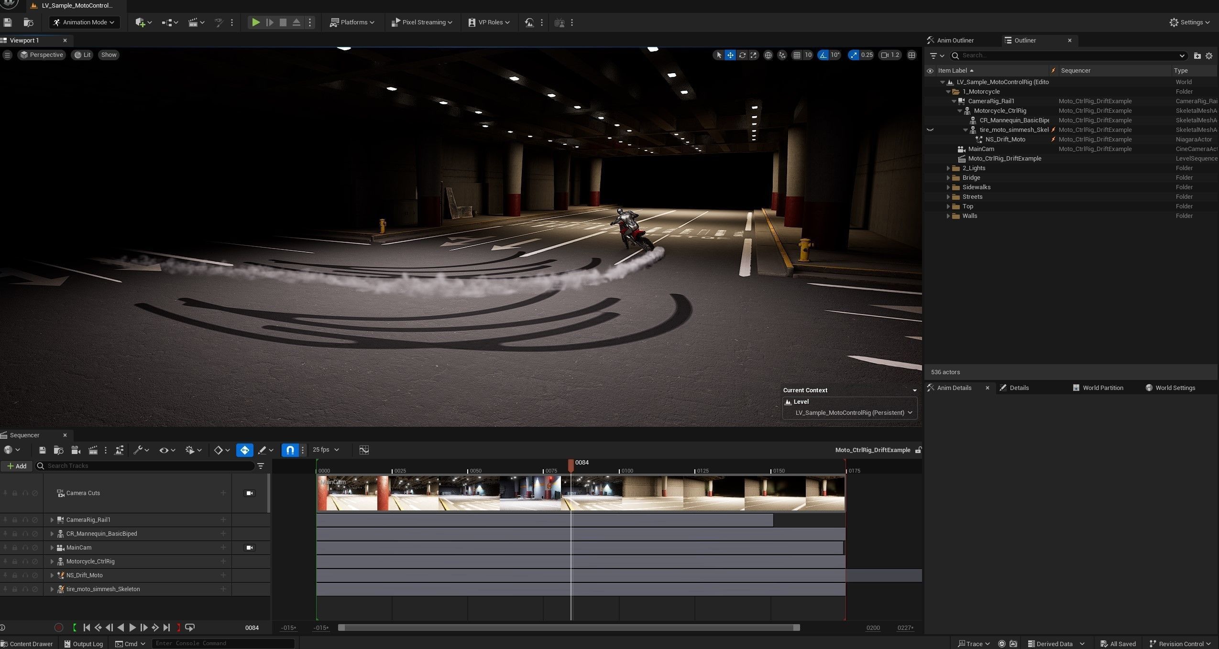
Task: Open the Animation Mode dropdown
Action: (84, 22)
